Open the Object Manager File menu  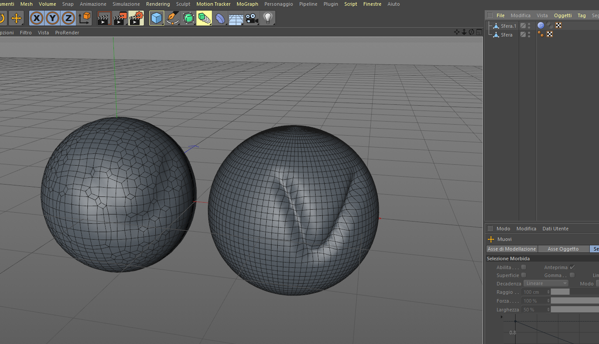pos(501,15)
